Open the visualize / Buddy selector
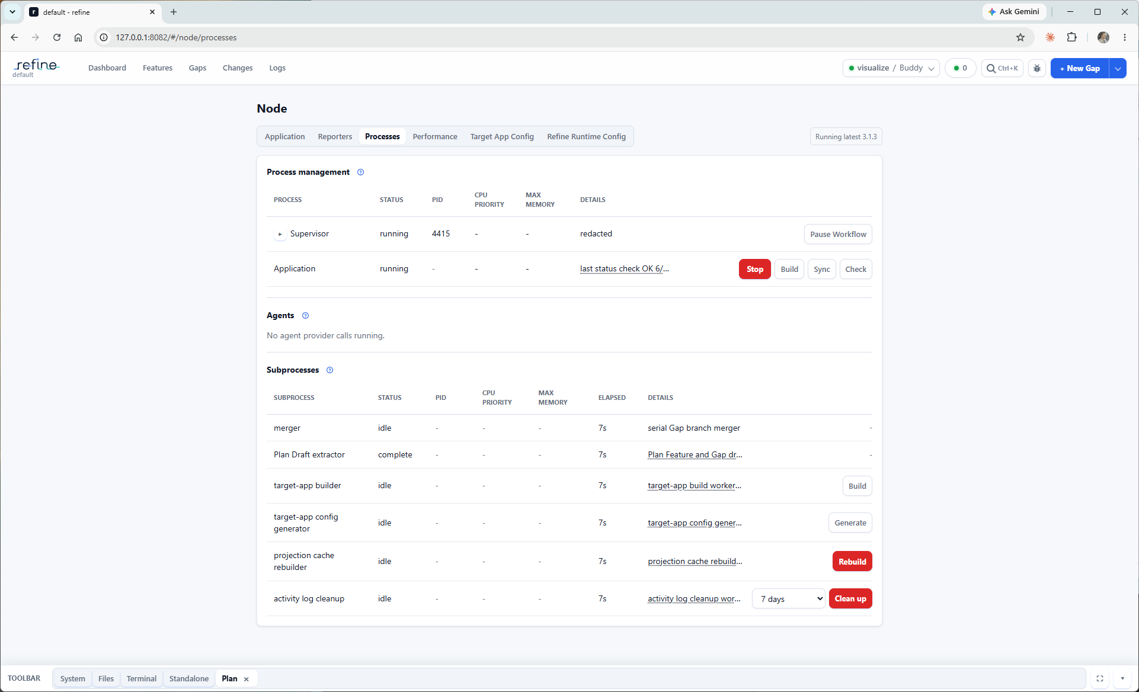This screenshot has width=1139, height=692. pyautogui.click(x=891, y=68)
